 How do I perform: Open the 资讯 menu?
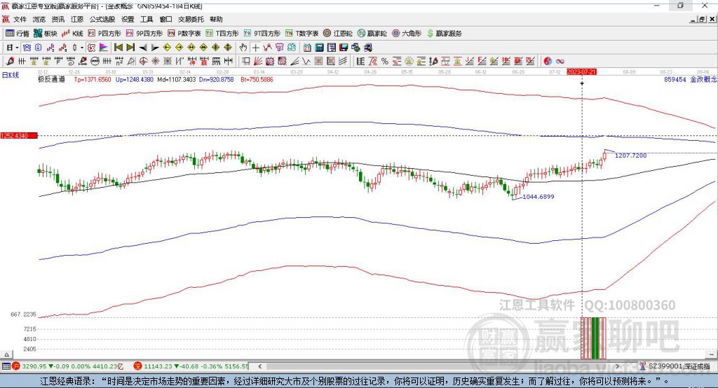click(57, 19)
